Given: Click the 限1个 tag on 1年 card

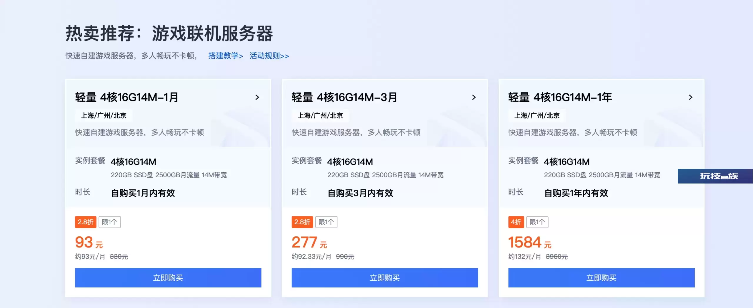Looking at the screenshot, I should (x=537, y=222).
